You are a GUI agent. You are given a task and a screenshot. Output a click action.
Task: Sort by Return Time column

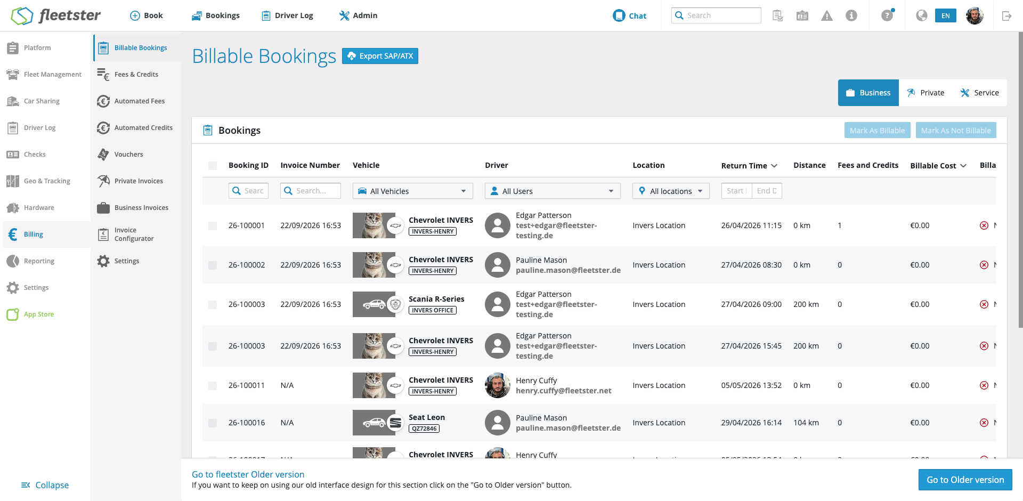click(x=749, y=166)
